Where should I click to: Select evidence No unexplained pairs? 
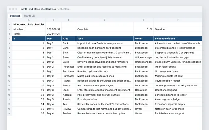click(x=178, y=71)
